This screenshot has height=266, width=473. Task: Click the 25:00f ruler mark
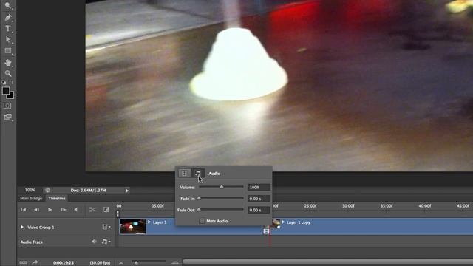point(310,206)
